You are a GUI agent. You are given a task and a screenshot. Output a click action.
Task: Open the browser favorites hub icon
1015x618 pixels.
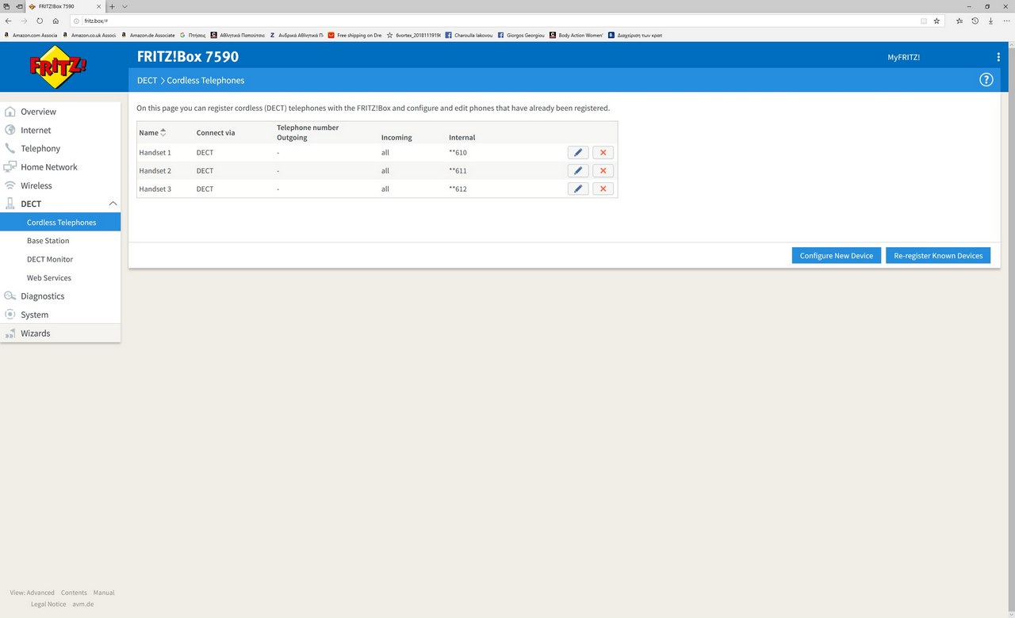click(x=959, y=21)
